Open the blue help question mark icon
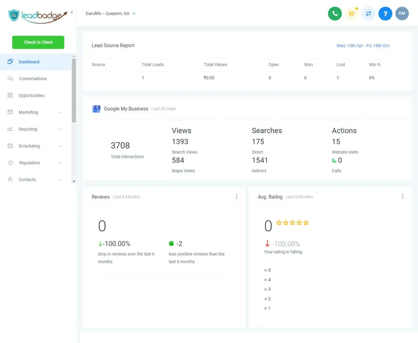The height and width of the screenshot is (343, 418). [x=385, y=14]
